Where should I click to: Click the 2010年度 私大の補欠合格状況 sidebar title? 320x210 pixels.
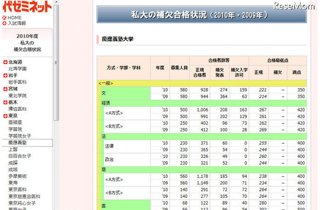tap(27, 43)
